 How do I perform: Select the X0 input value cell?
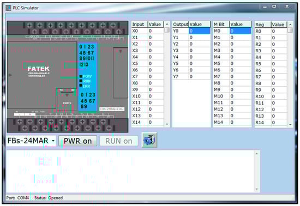point(156,31)
